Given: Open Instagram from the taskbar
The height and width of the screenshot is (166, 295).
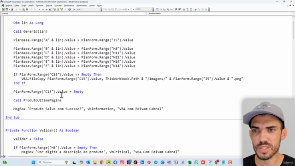Looking at the screenshot, I should pos(122,162).
